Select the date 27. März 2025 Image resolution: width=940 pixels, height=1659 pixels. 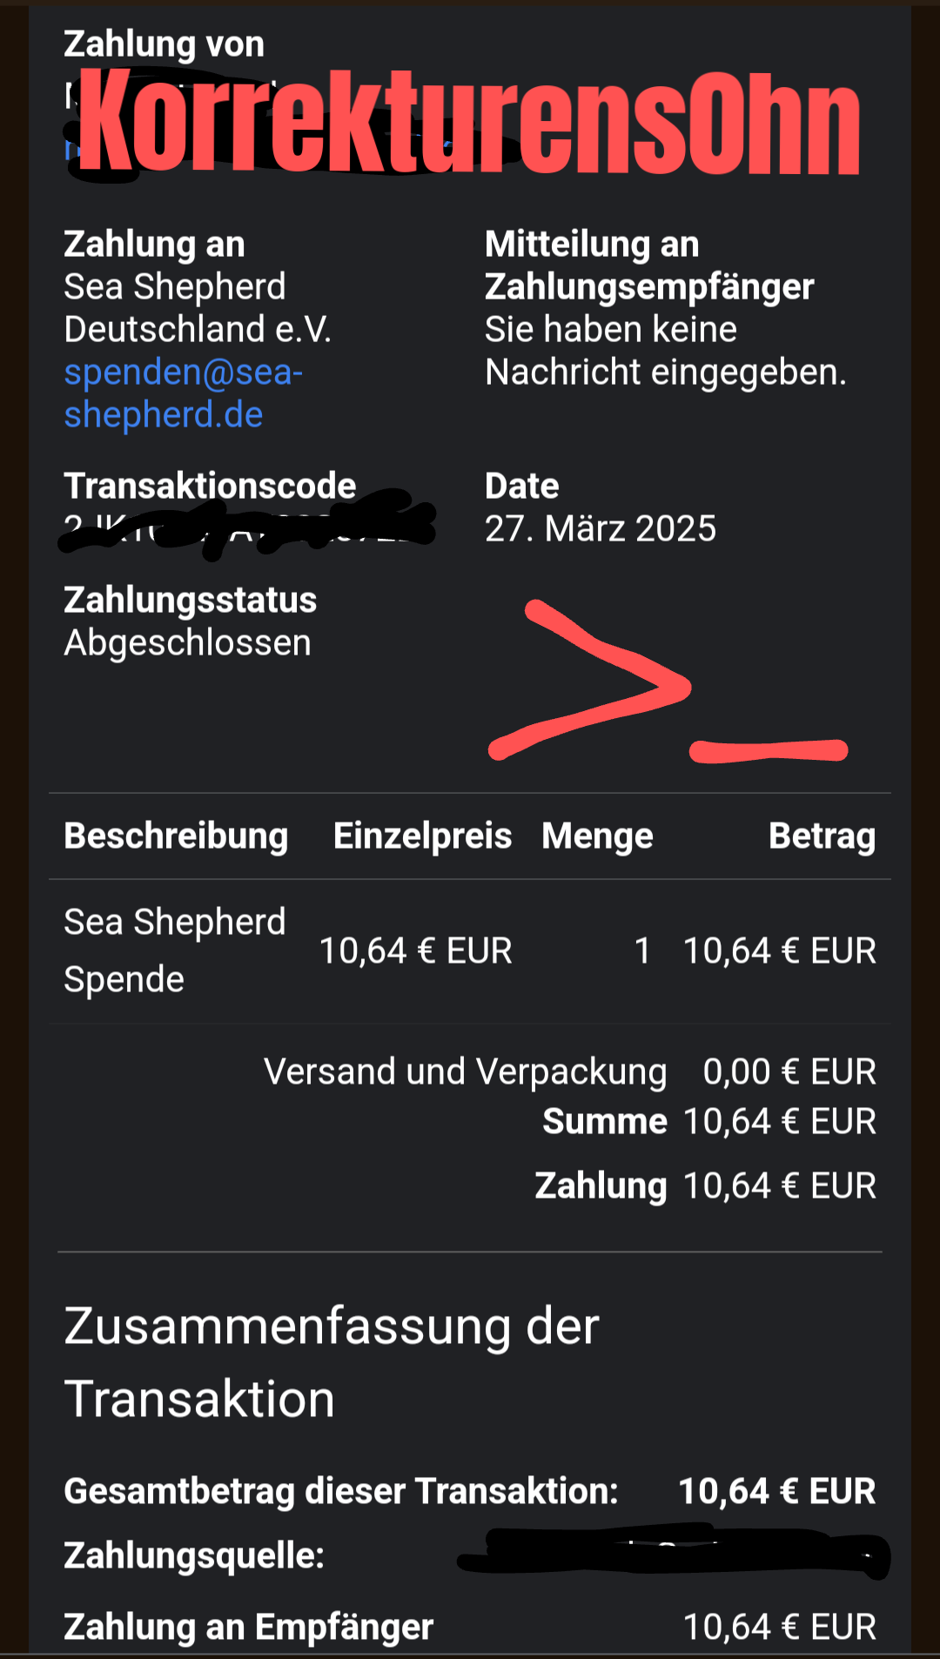(x=600, y=528)
